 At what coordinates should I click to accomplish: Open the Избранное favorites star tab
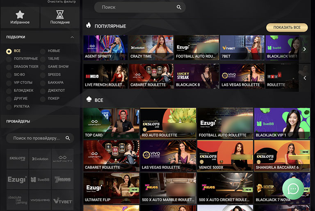[x=20, y=18]
